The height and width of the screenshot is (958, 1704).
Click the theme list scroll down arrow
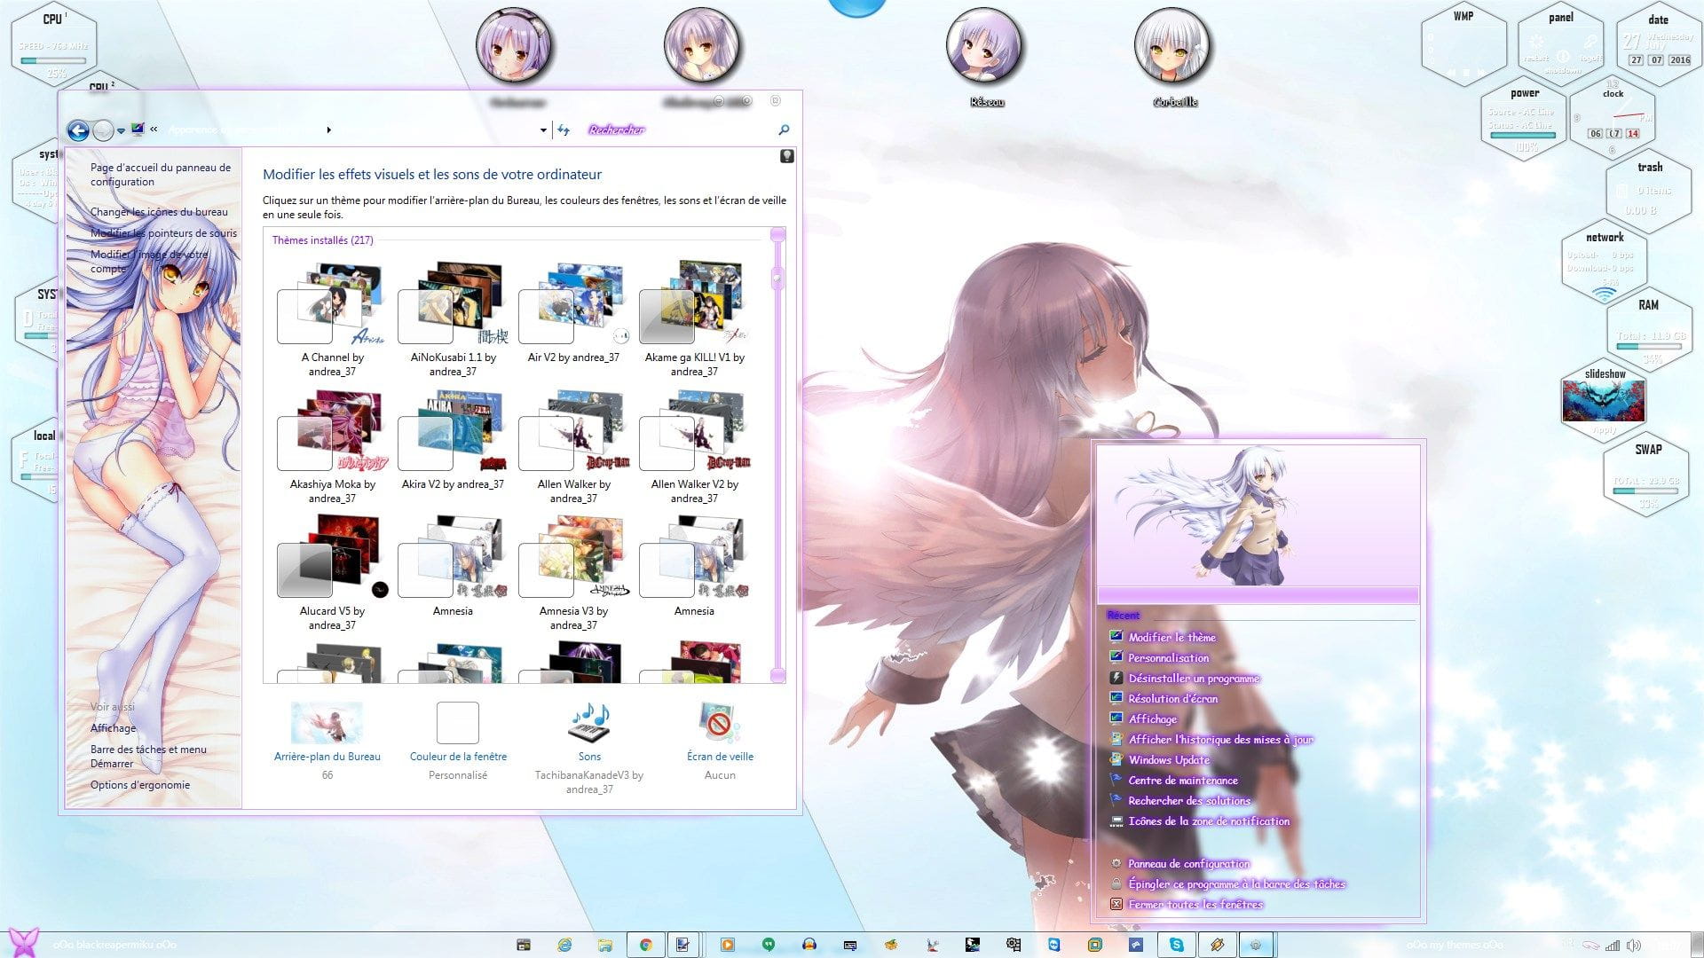[777, 676]
